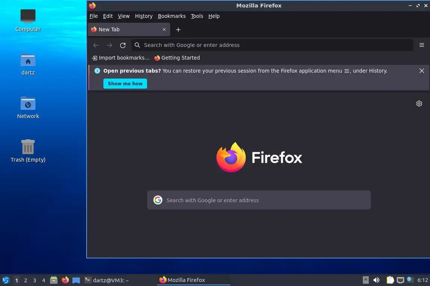Click the 6:12 clock in taskbar
Screen dimensions: 430x286
(423, 280)
